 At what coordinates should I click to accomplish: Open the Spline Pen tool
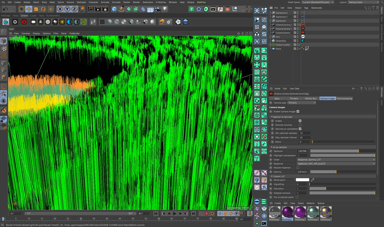point(121,9)
